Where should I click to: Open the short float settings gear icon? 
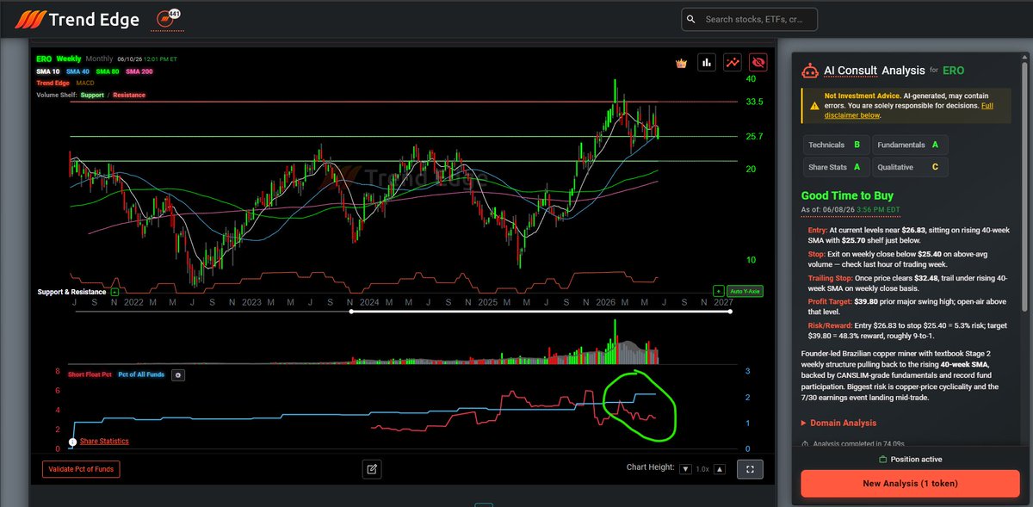click(178, 375)
